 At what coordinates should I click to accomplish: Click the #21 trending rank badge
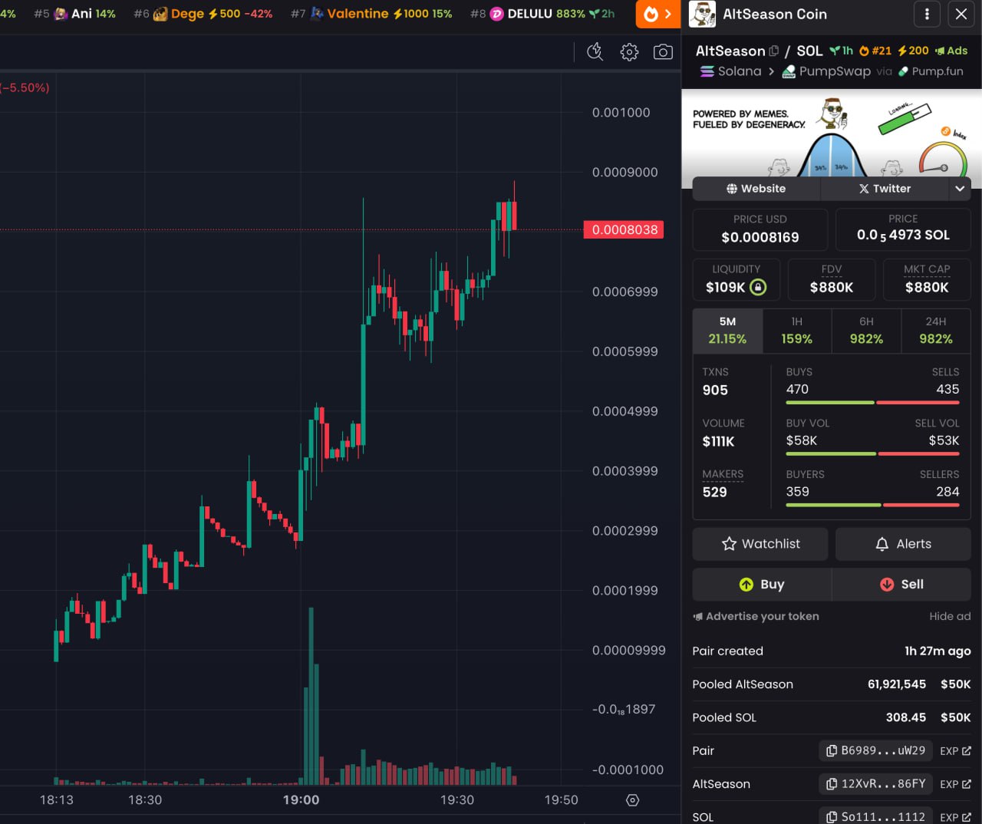click(875, 51)
